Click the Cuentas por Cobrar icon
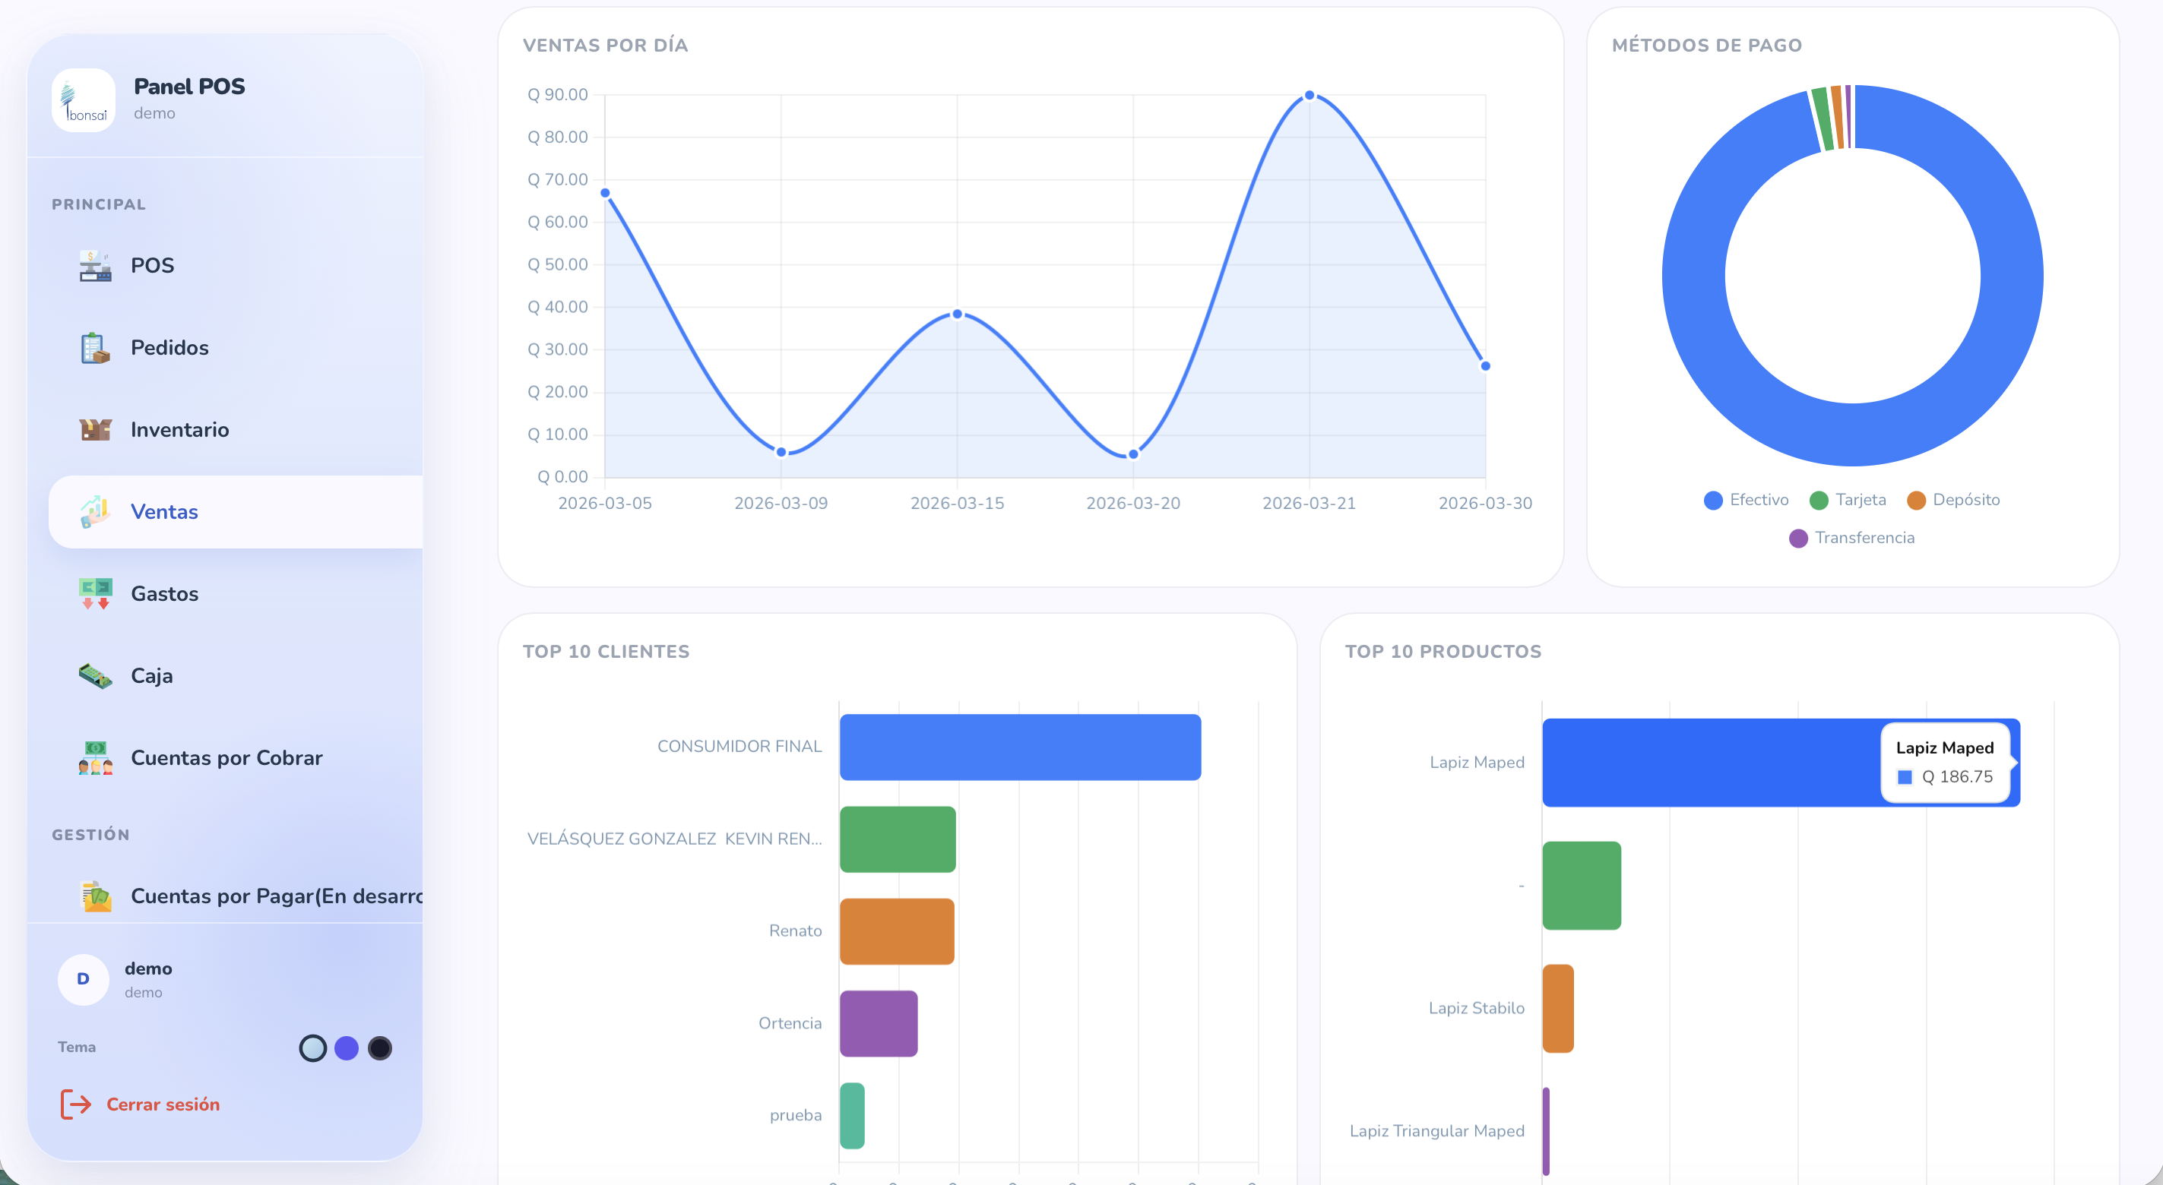 pos(95,758)
